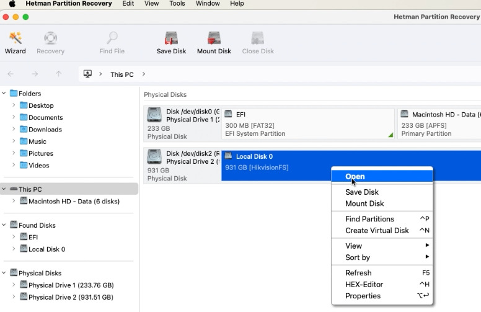Open the Apple menu
This screenshot has width=481, height=312.
coord(12,3)
